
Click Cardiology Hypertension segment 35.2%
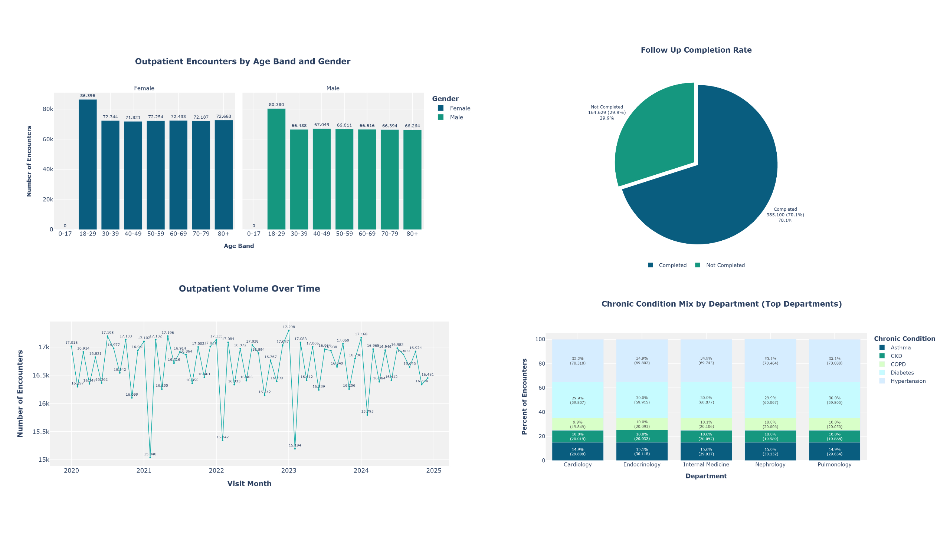click(577, 360)
